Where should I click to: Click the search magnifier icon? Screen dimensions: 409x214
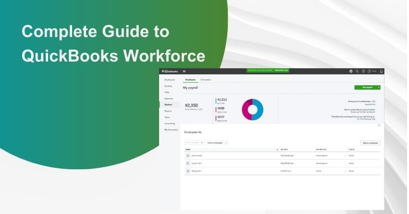[357, 71]
